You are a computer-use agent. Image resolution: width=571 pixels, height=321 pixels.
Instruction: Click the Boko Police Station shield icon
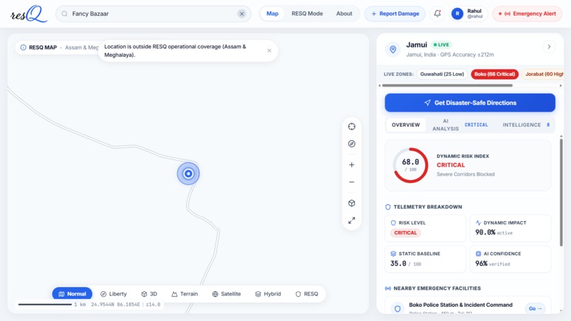coord(397,308)
